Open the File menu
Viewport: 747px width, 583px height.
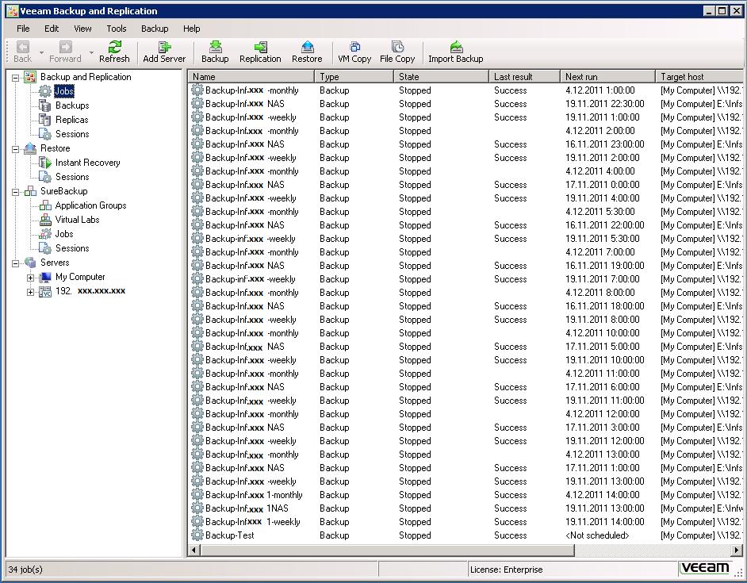pos(23,29)
